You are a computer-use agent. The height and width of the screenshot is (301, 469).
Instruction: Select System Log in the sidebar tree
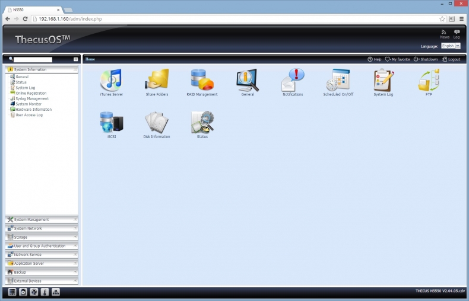[x=25, y=88]
